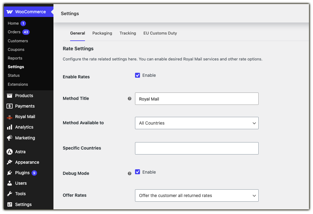Click the Specific Countries input field
313x214 pixels.
[197, 148]
